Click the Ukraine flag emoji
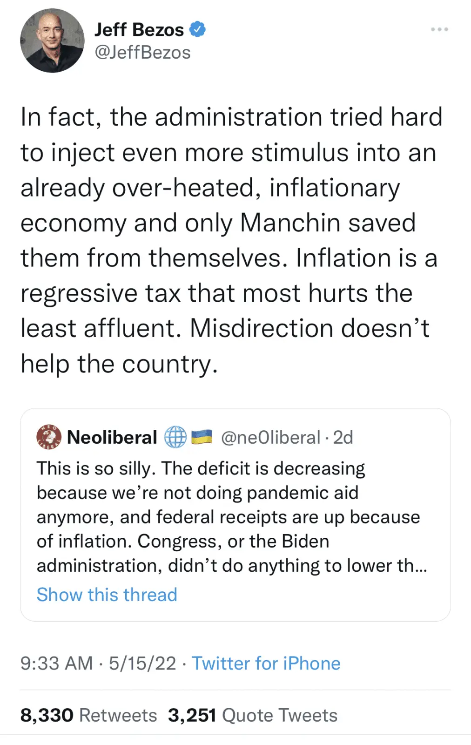 [202, 437]
